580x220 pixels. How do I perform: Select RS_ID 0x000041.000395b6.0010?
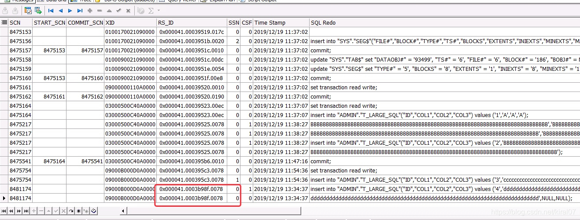pos(192,161)
